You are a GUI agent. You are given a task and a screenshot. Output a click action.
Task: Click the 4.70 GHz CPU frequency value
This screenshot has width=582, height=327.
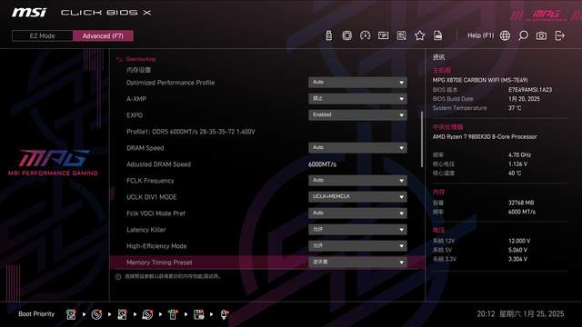(x=519, y=155)
